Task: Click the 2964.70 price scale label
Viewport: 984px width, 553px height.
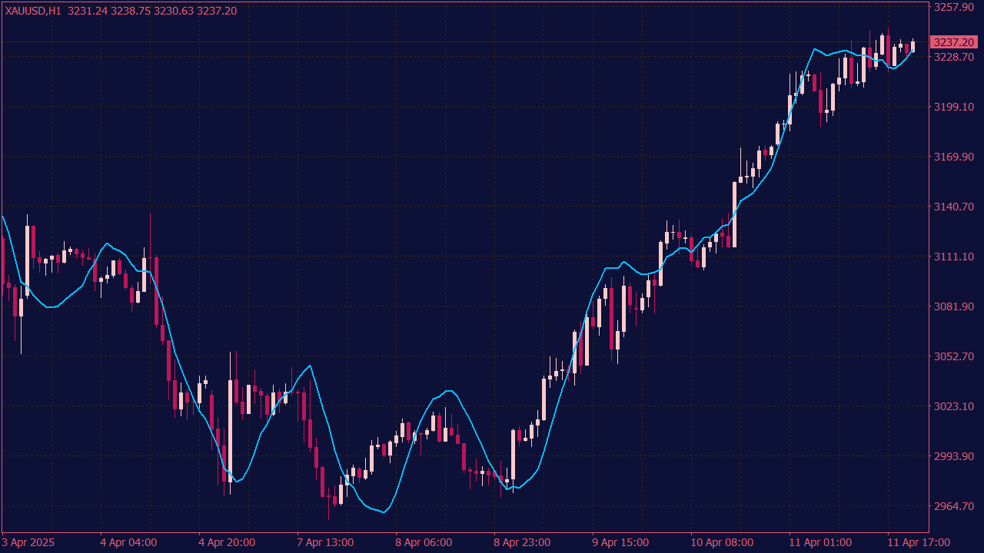Action: pos(954,506)
